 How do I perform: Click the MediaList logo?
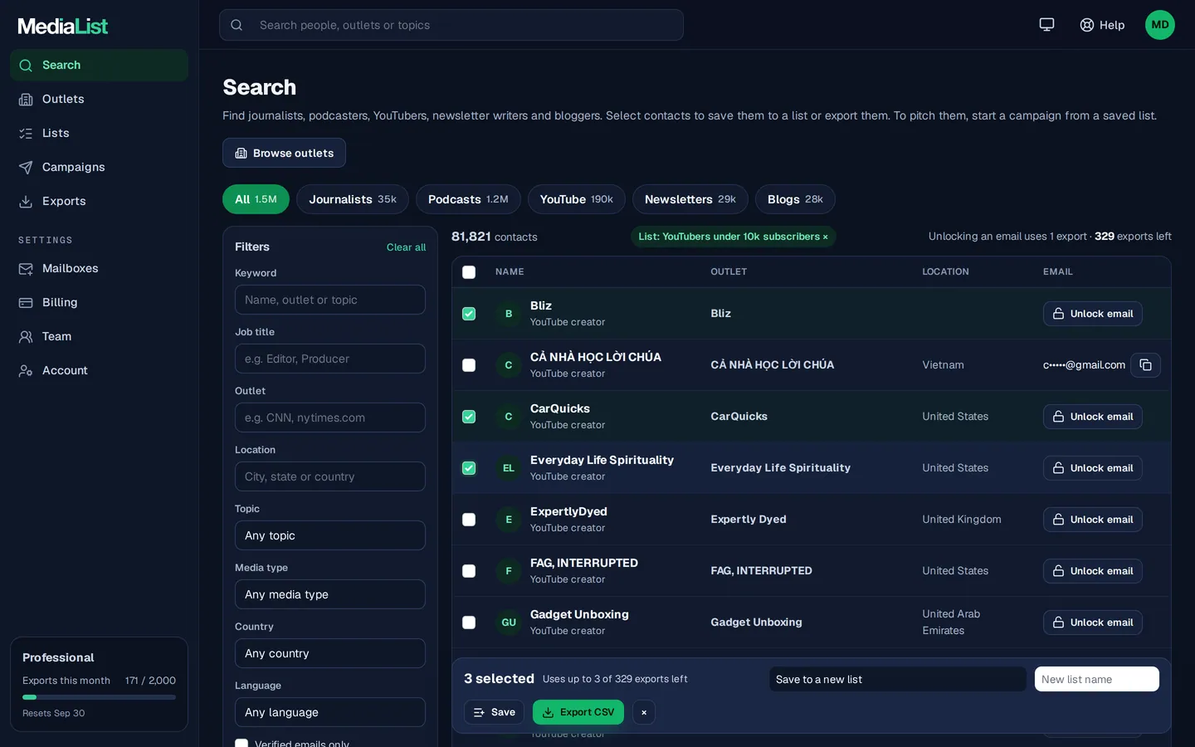pos(63,27)
